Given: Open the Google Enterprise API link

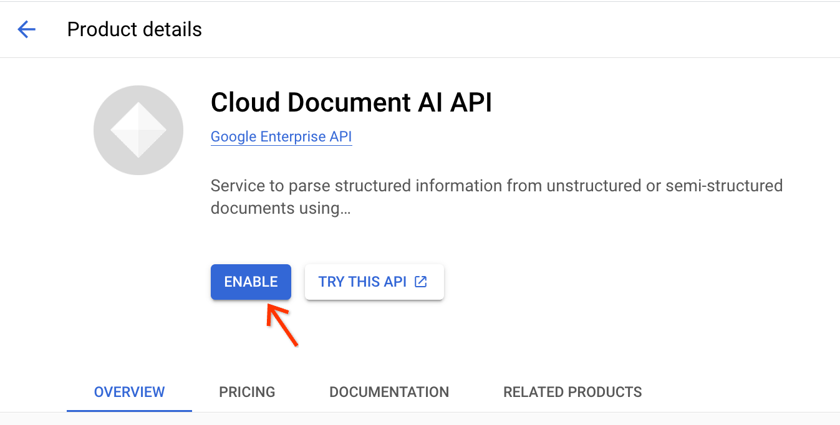Looking at the screenshot, I should [x=281, y=136].
